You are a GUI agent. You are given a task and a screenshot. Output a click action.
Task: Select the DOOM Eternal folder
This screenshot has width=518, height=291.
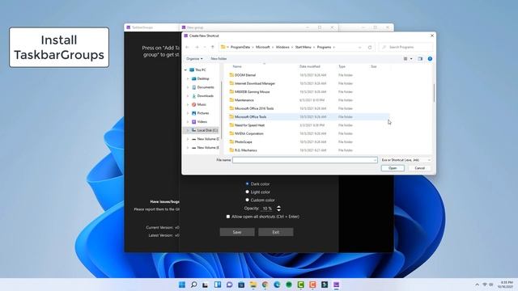click(x=244, y=75)
